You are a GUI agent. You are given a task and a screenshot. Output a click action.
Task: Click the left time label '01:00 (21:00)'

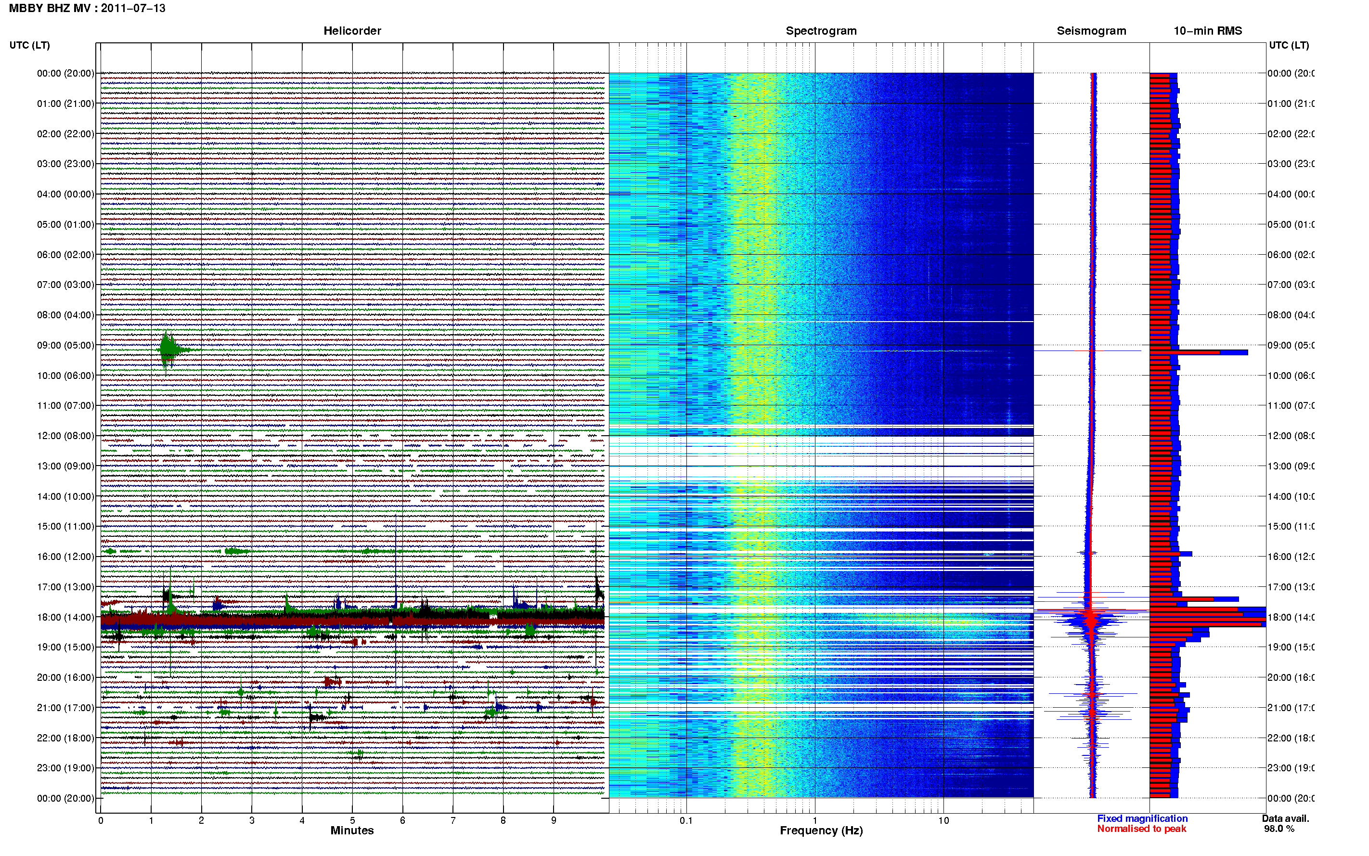click(x=65, y=104)
